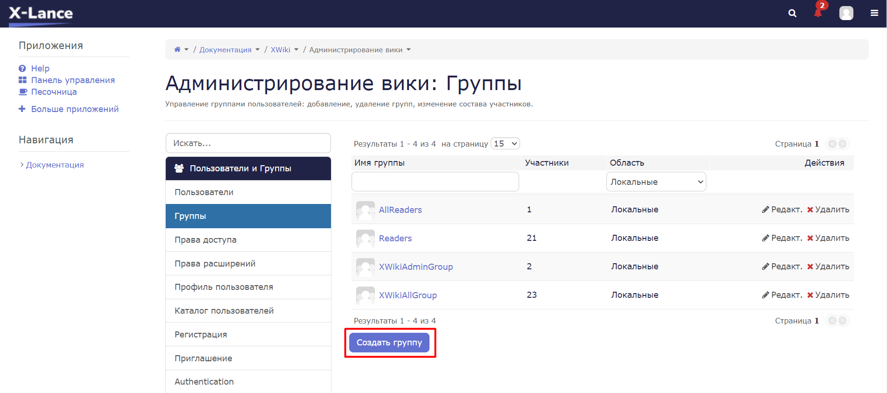The width and height of the screenshot is (887, 393).
Task: Delete the Readers group
Action: tap(828, 238)
